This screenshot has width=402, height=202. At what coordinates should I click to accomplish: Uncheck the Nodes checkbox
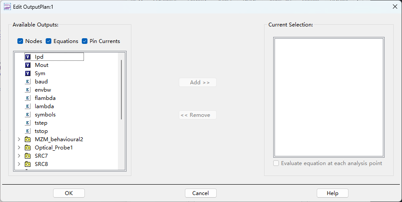click(x=20, y=41)
